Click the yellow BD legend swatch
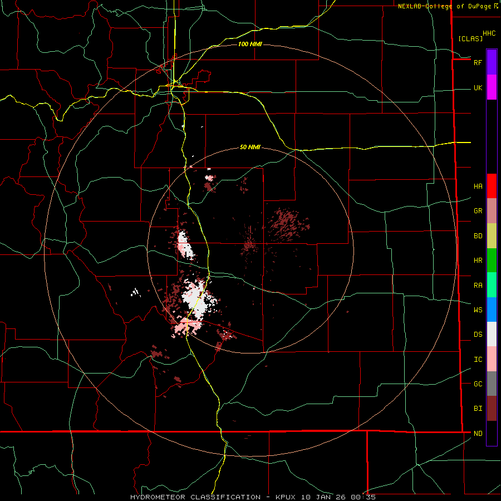Viewport: 501px width, 501px height. [x=492, y=236]
